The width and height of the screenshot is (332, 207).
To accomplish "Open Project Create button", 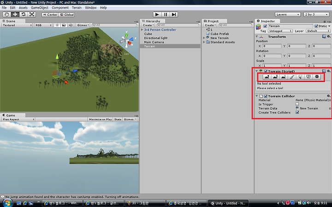I will [x=210, y=25].
